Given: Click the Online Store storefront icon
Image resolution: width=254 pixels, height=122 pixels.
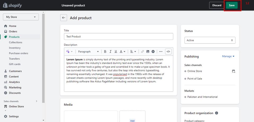Looking at the screenshot, I should click(x=6, y=106).
